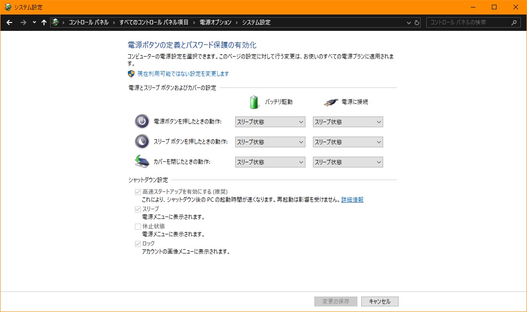Open recent locations dropdown arrow
527x312 pixels.
[x=34, y=22]
